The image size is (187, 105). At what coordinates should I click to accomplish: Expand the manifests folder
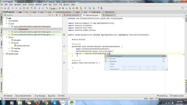coord(7,21)
